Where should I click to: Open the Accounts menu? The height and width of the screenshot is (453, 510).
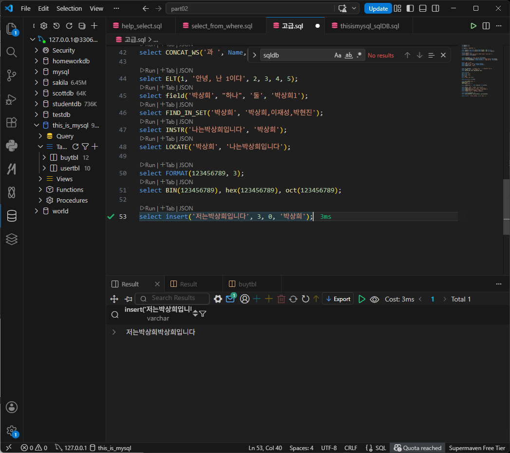pyautogui.click(x=12, y=407)
